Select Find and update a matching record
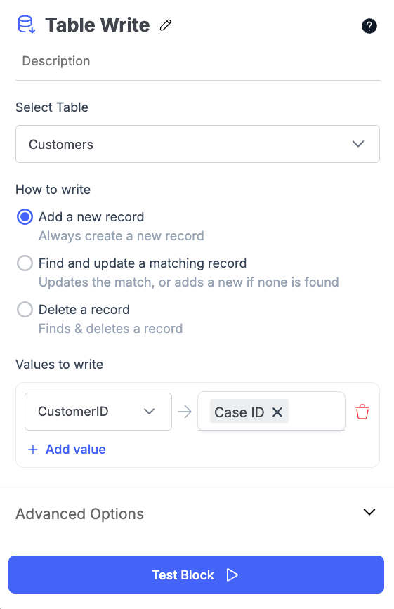This screenshot has width=394, height=609. coord(25,263)
